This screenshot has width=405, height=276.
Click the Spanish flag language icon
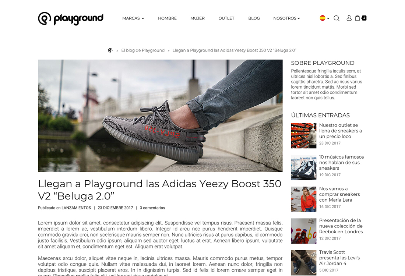(323, 18)
